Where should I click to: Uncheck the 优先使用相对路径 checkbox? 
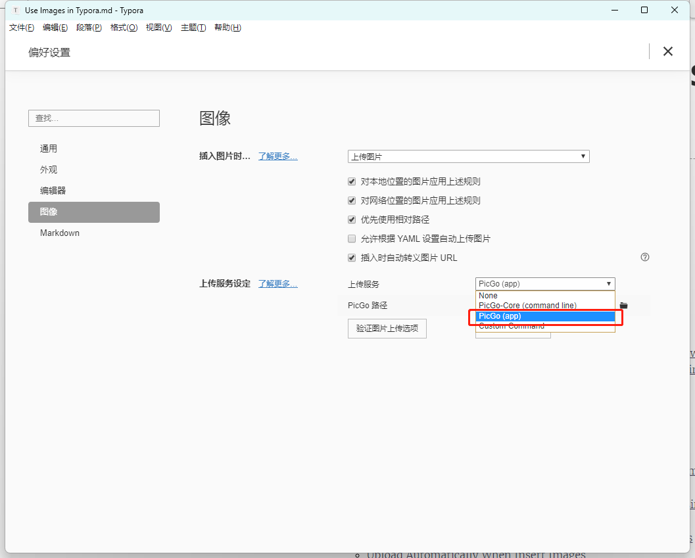click(352, 220)
